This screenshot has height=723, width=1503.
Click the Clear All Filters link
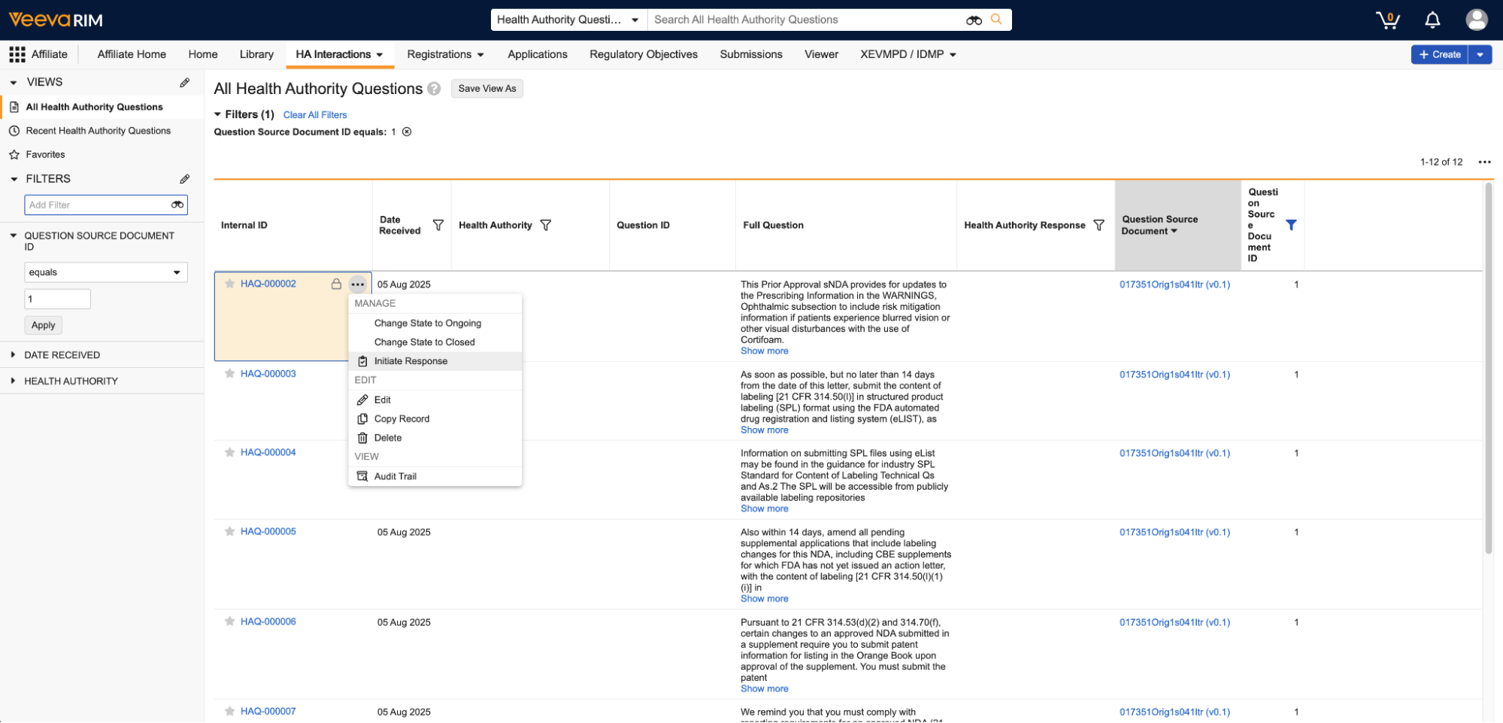coord(315,115)
